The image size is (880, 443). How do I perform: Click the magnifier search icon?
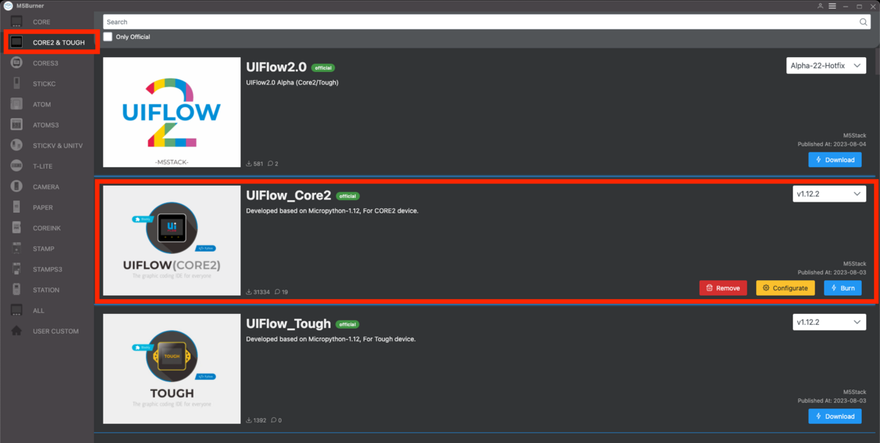(863, 22)
